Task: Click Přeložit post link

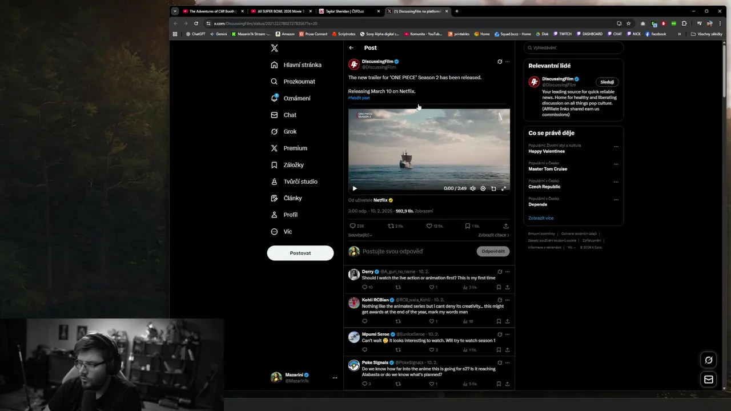Action: coord(359,98)
